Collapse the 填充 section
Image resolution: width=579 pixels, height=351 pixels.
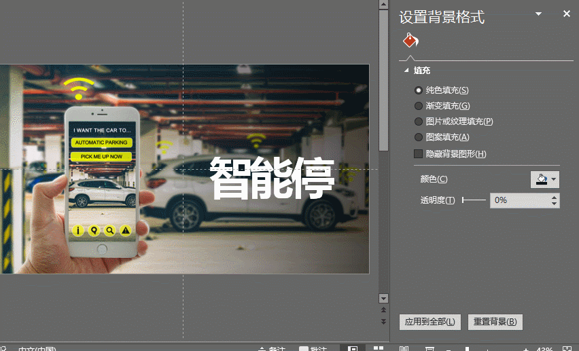[406, 70]
